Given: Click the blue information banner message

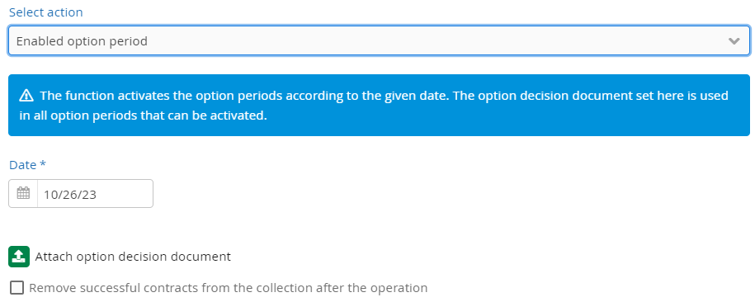Looking at the screenshot, I should [379, 105].
